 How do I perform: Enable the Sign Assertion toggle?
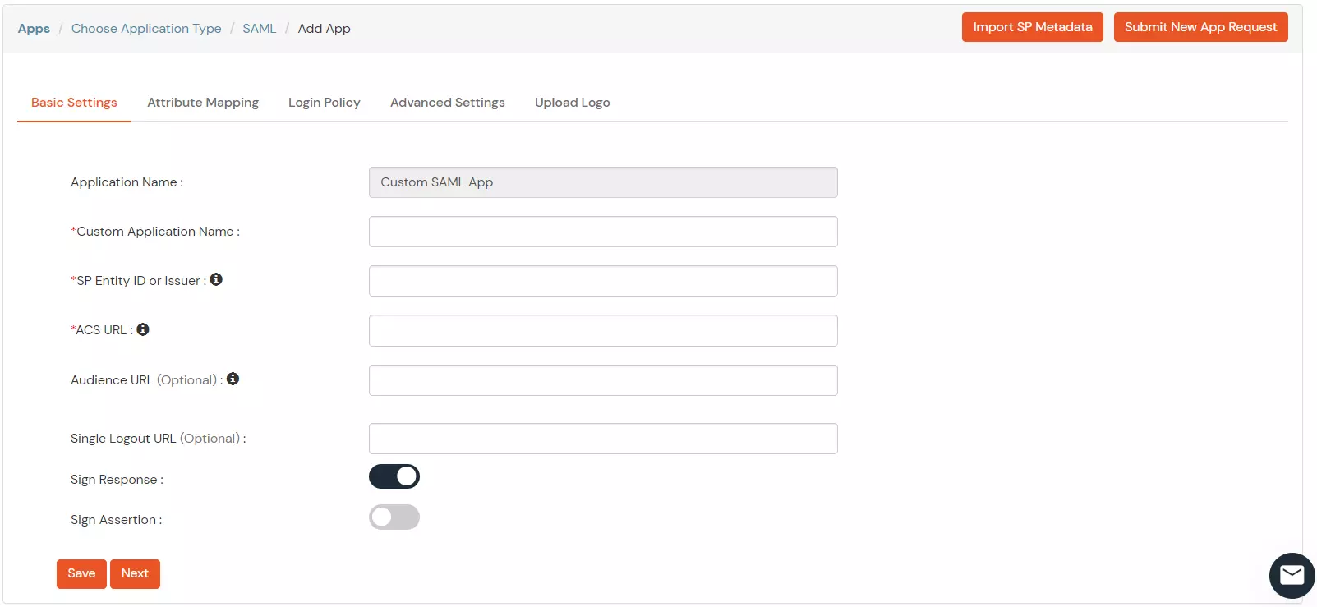(394, 517)
